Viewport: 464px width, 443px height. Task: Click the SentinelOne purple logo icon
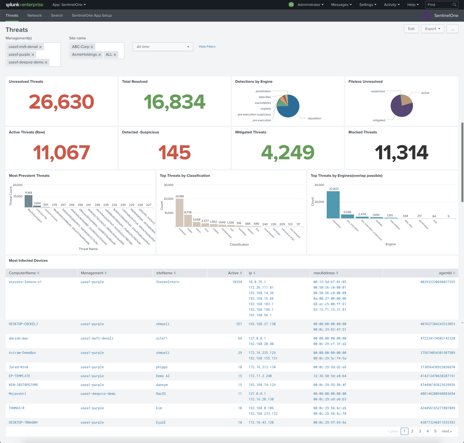(426, 15)
